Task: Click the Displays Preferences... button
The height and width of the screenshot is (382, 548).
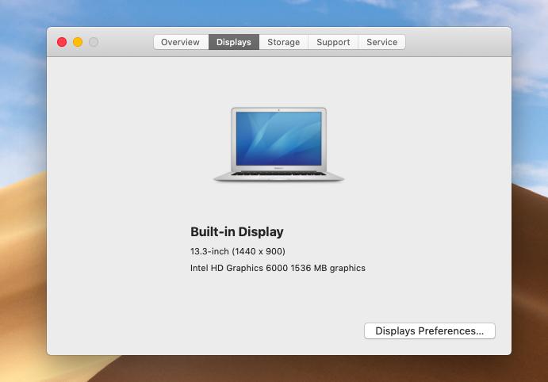Action: click(430, 330)
